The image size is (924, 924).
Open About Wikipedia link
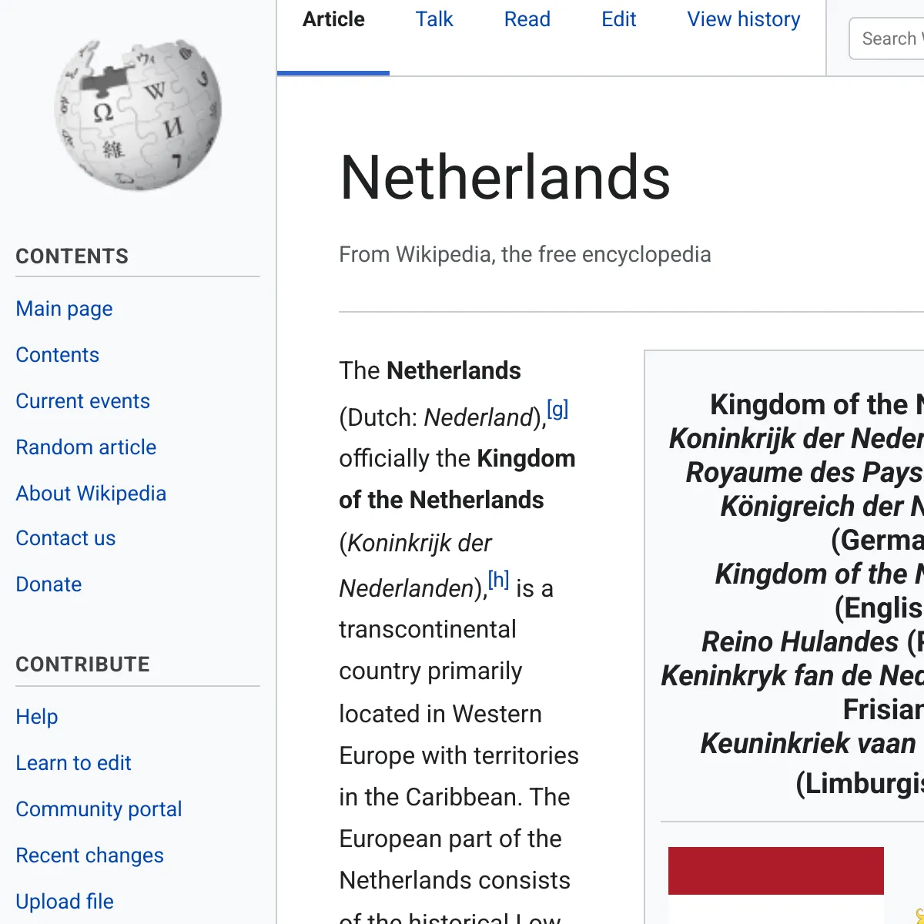(x=91, y=494)
